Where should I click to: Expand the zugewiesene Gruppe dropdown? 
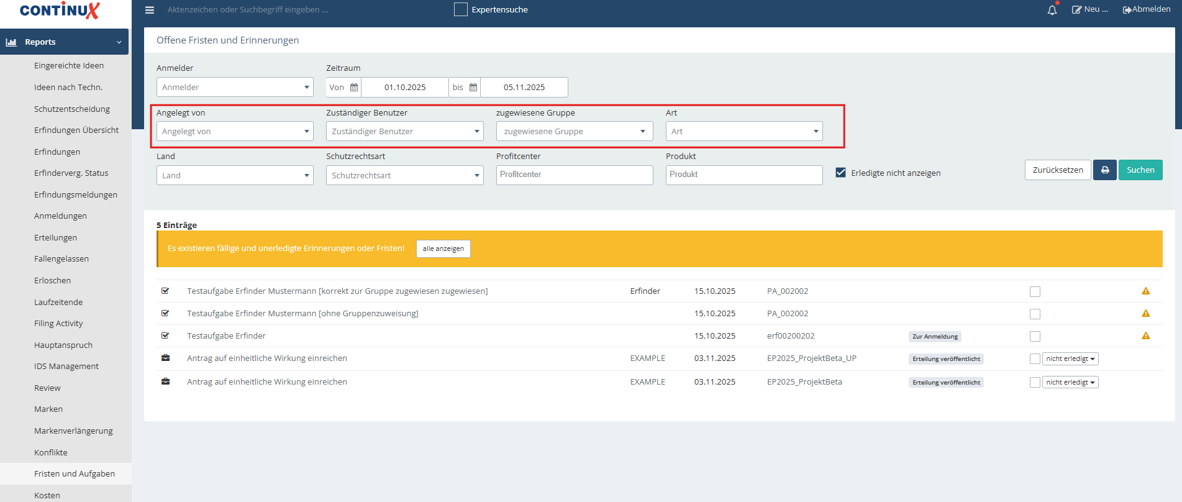click(574, 132)
